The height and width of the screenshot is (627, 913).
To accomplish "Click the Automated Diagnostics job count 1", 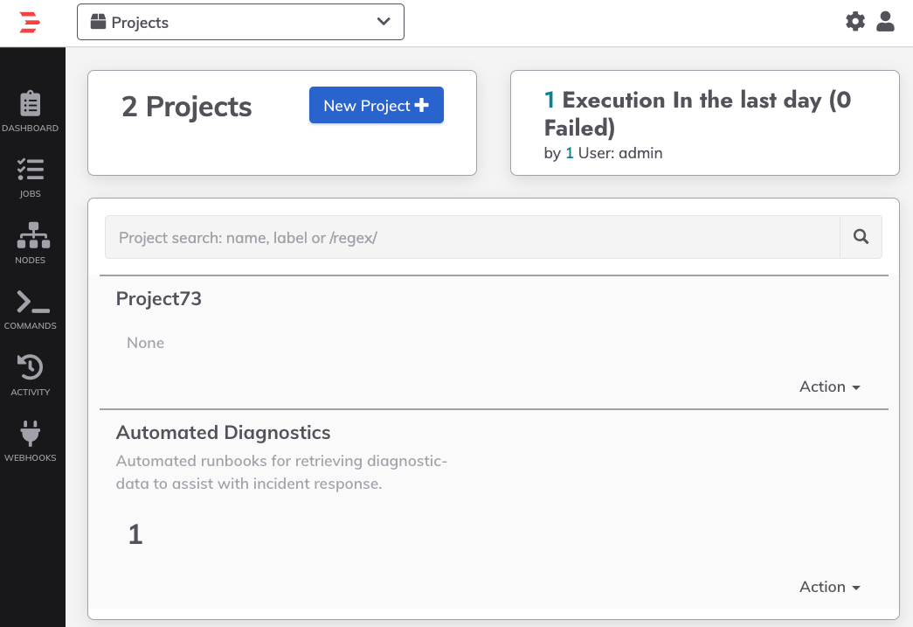I will tap(135, 534).
